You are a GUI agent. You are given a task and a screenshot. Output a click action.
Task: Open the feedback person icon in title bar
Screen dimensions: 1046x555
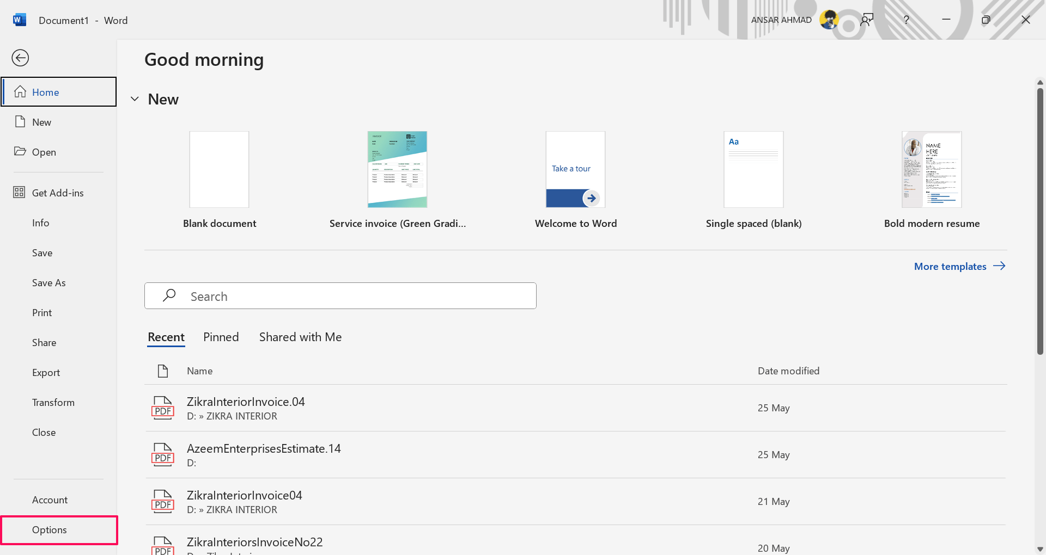click(x=867, y=20)
